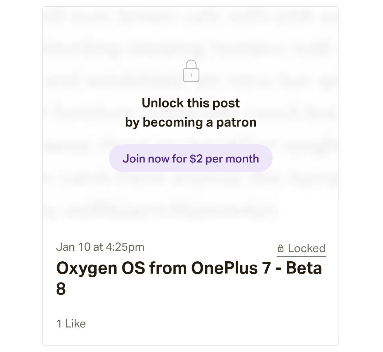Open the Oxygen OS from OnePlus 7 post title
The height and width of the screenshot is (352, 383).
tap(189, 278)
